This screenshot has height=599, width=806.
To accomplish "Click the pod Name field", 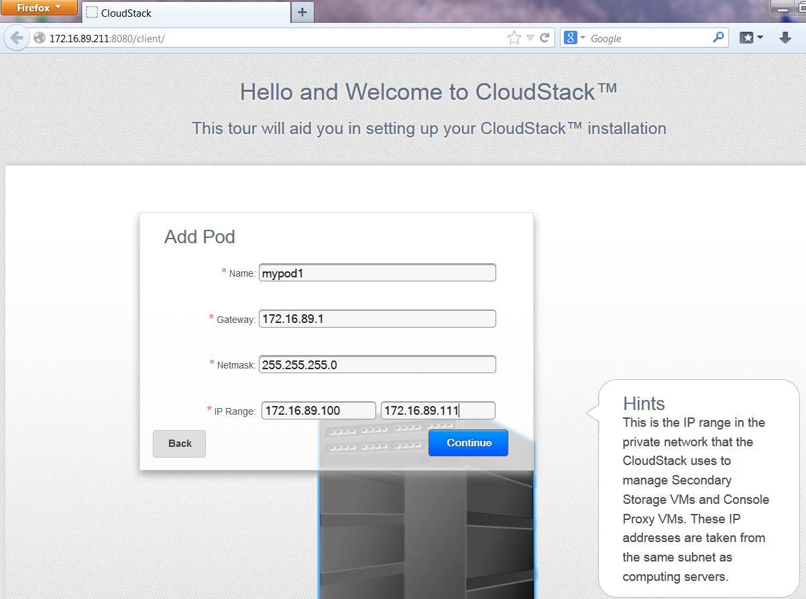I will click(x=378, y=273).
